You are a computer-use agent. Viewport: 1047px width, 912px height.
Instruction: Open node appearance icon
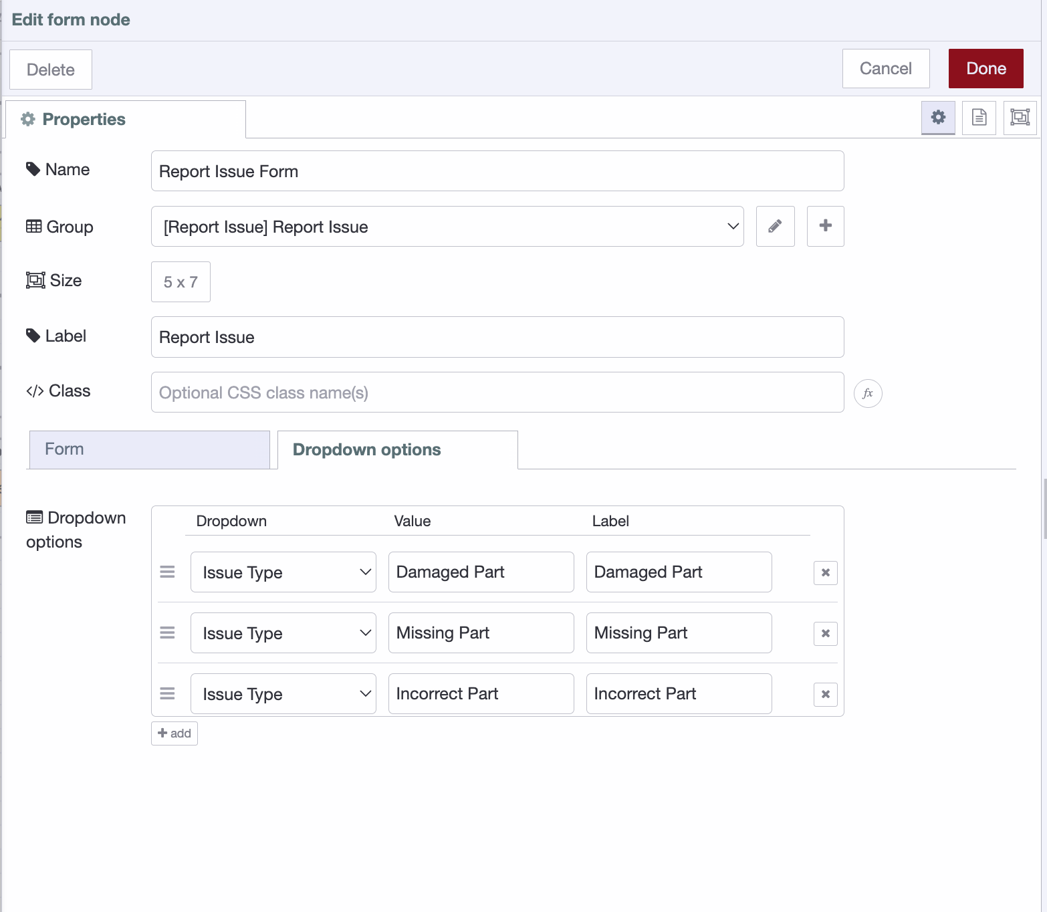click(x=1020, y=118)
